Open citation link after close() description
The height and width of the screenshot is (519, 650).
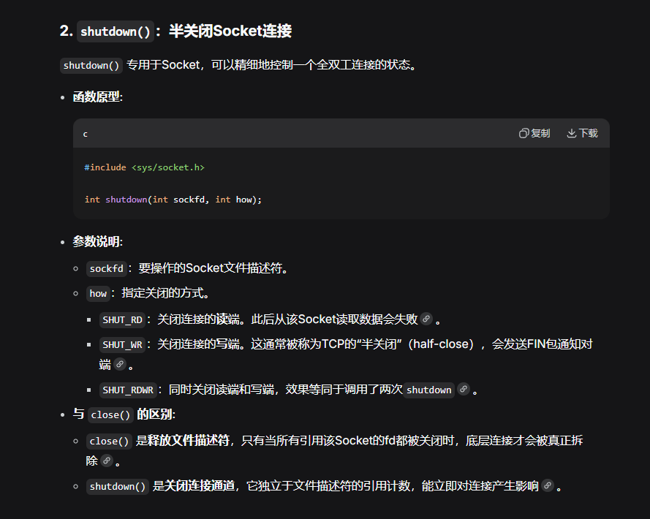click(107, 461)
